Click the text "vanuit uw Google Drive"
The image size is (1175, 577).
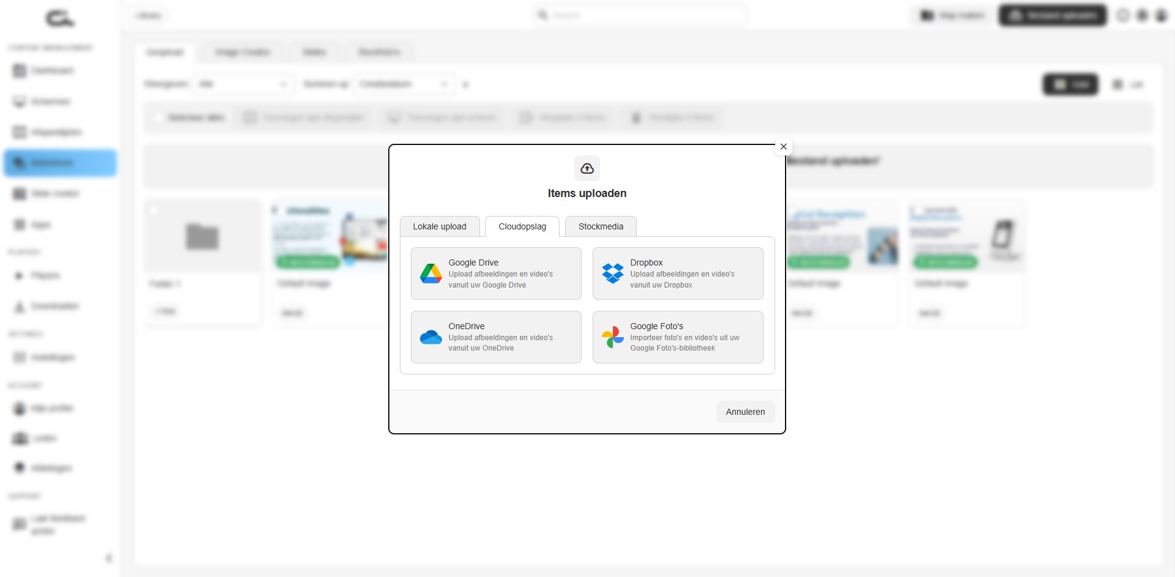tap(487, 285)
